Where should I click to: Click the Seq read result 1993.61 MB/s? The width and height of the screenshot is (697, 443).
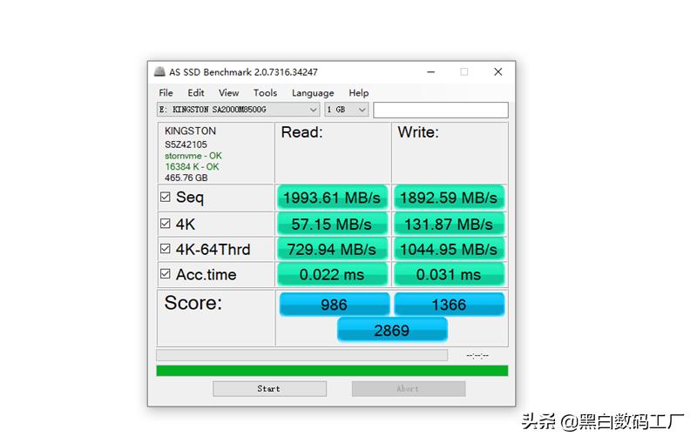332,198
